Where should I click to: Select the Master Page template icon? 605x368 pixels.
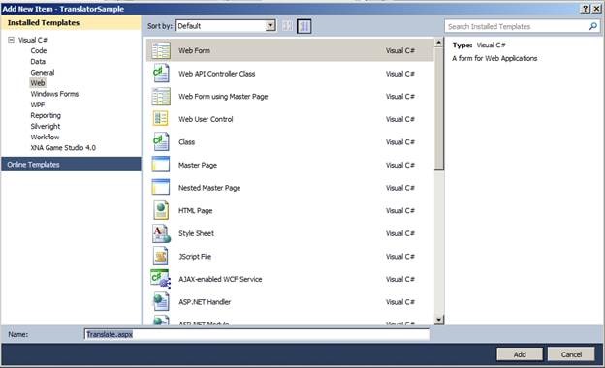pyautogui.click(x=161, y=165)
